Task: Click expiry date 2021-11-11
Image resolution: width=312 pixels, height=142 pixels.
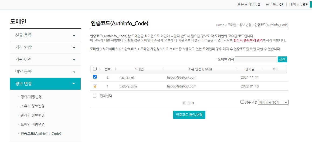Action: [250, 77]
